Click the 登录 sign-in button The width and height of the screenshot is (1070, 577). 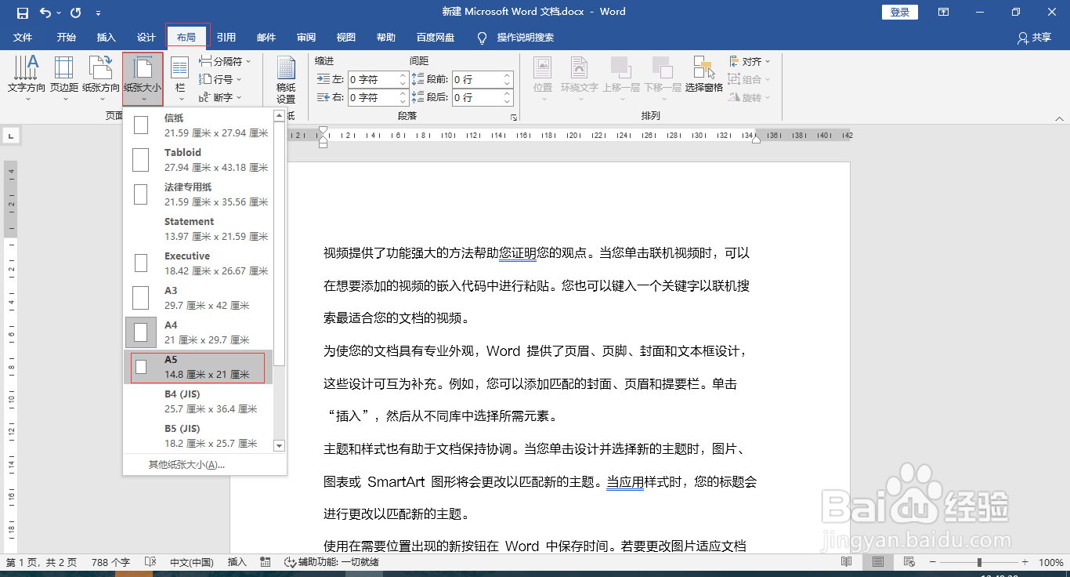point(900,12)
